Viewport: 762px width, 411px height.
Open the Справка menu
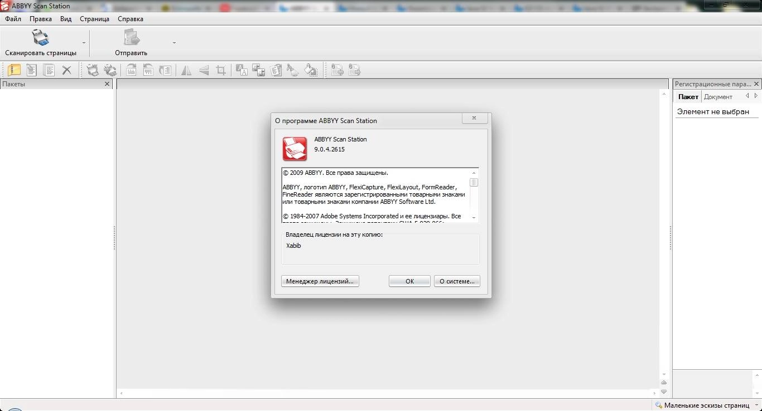click(131, 19)
